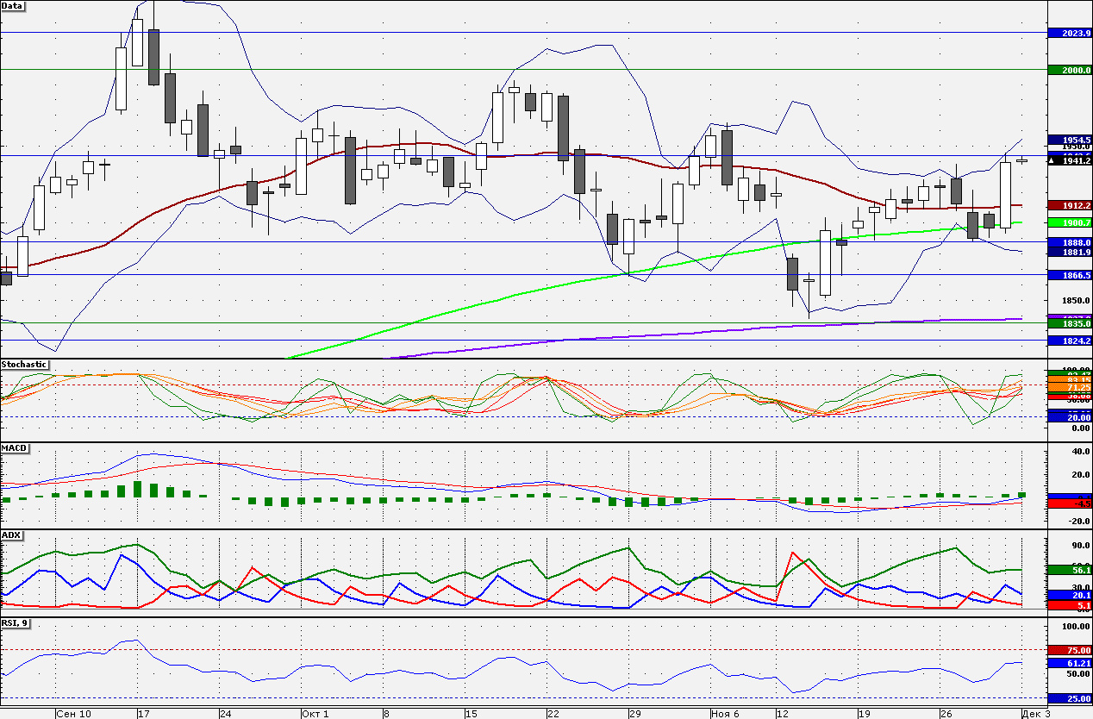Click the 8 date label on time axis
The image size is (1093, 719).
[387, 714]
